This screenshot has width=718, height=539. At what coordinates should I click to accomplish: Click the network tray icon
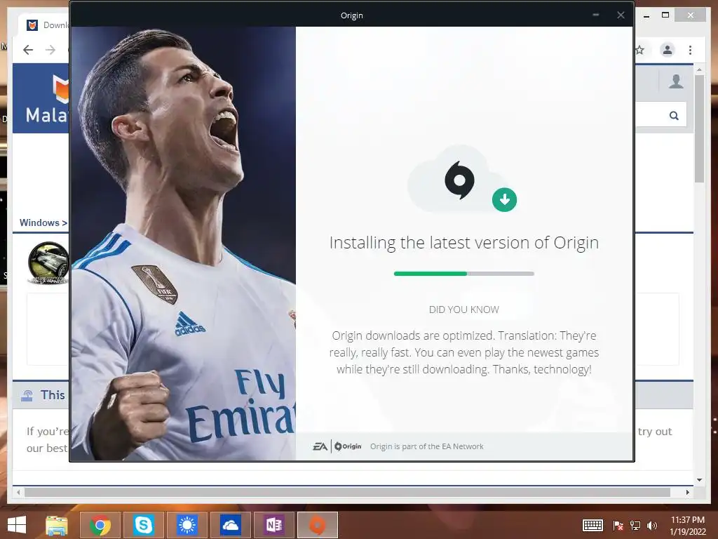pos(635,526)
